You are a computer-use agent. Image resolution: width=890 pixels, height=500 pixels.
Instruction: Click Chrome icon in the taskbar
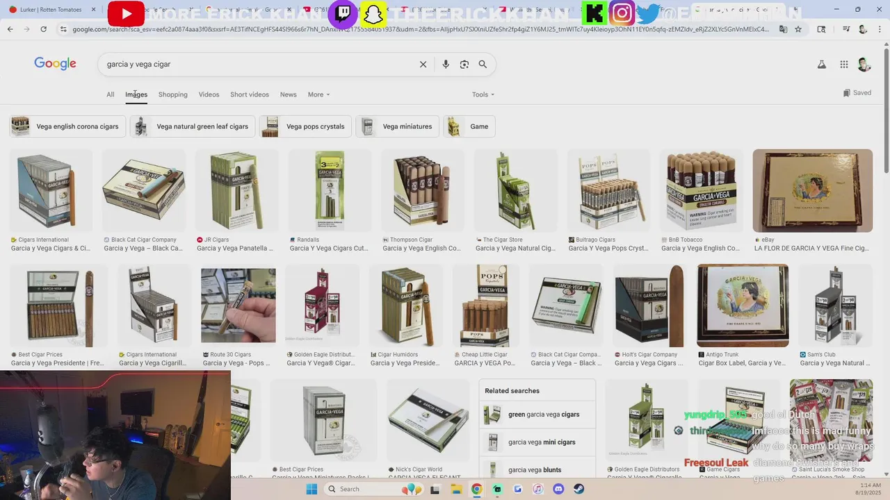point(476,489)
